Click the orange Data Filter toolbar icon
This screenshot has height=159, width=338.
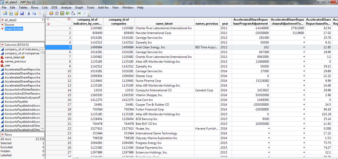[51, 14]
